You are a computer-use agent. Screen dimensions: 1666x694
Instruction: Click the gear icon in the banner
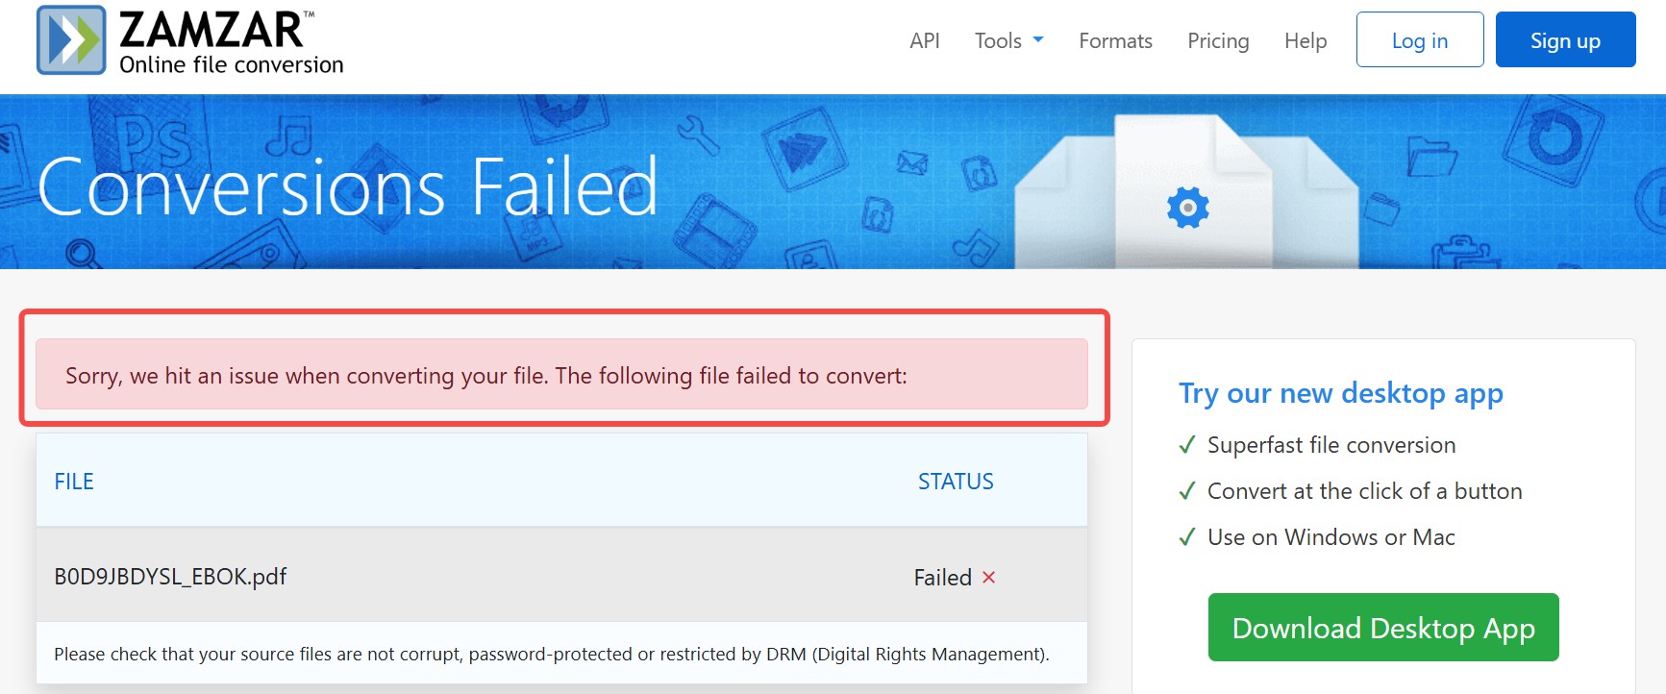pyautogui.click(x=1188, y=206)
